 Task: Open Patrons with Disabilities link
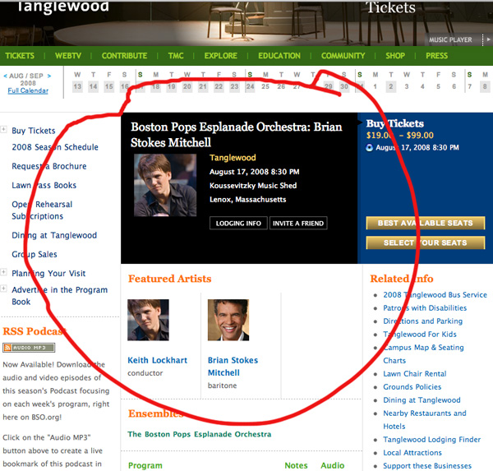(x=425, y=308)
